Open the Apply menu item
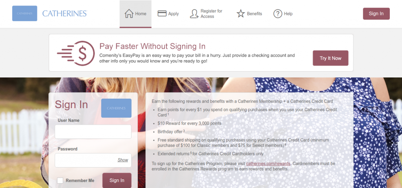Screen dimensions: 402x188 coord(168,14)
